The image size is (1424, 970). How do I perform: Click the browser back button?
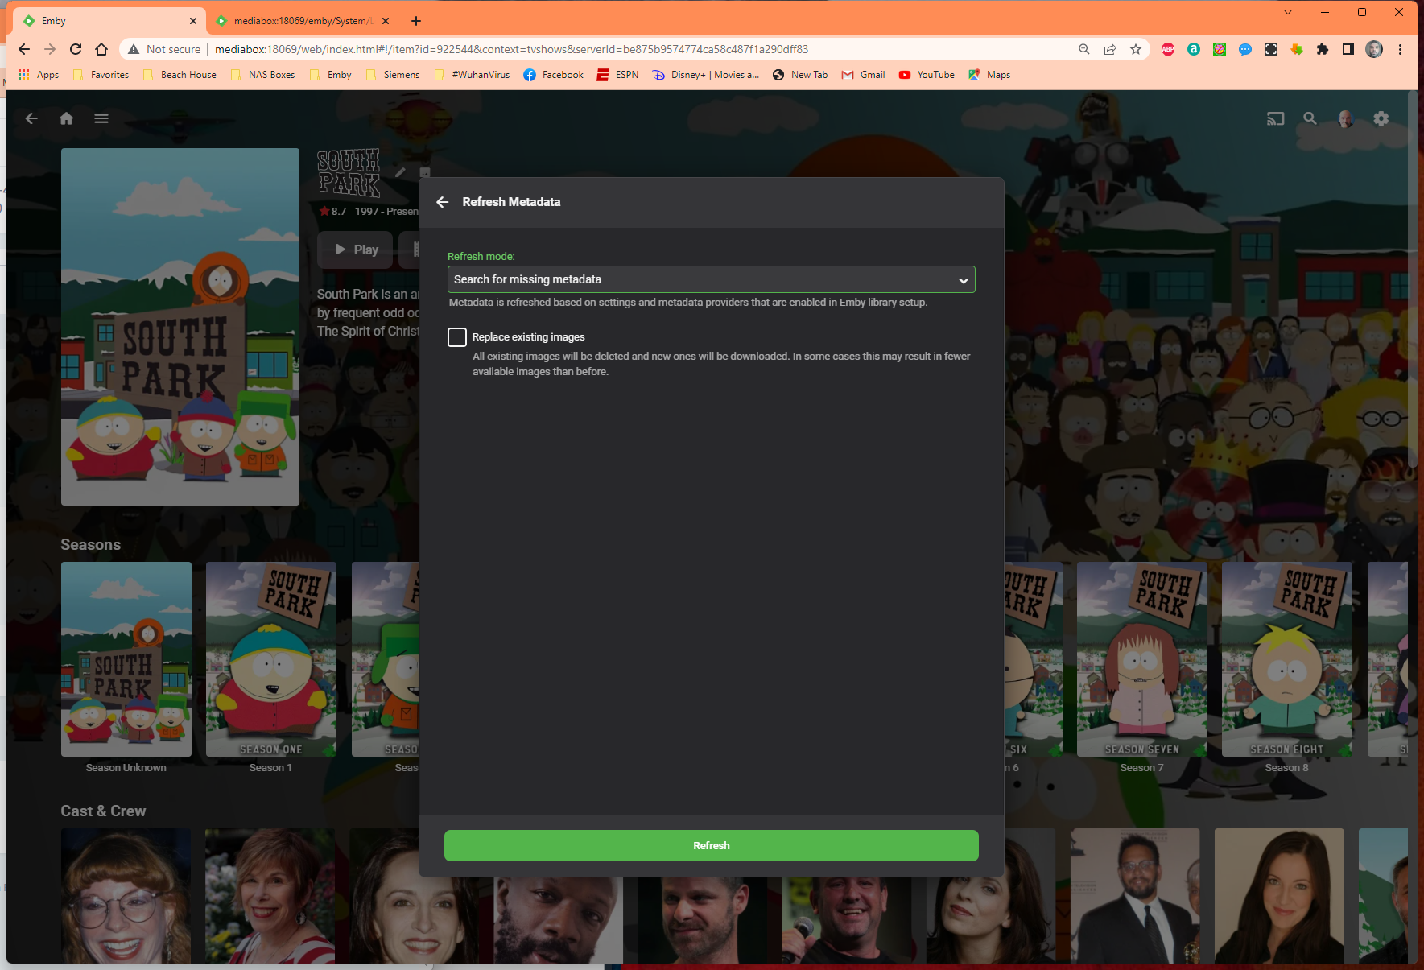pyautogui.click(x=24, y=49)
